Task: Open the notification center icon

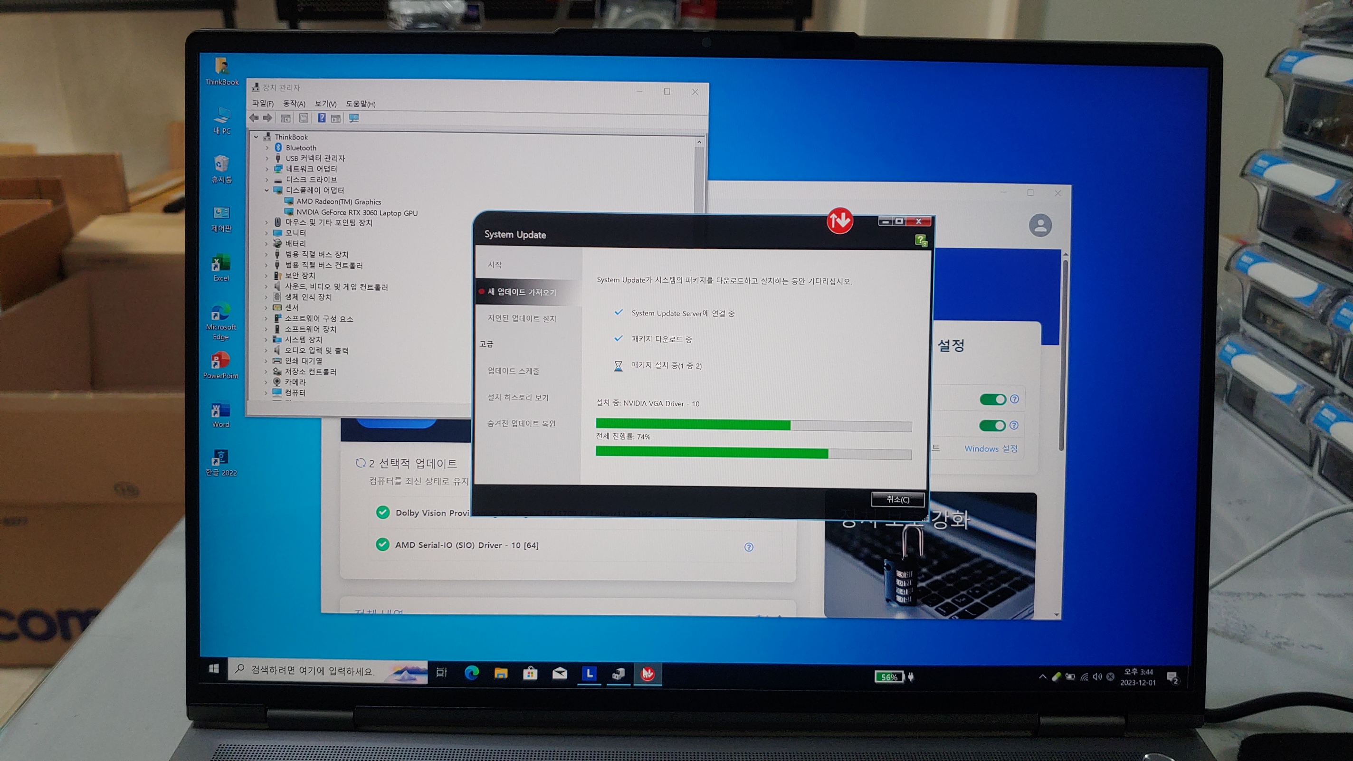Action: coord(1172,677)
